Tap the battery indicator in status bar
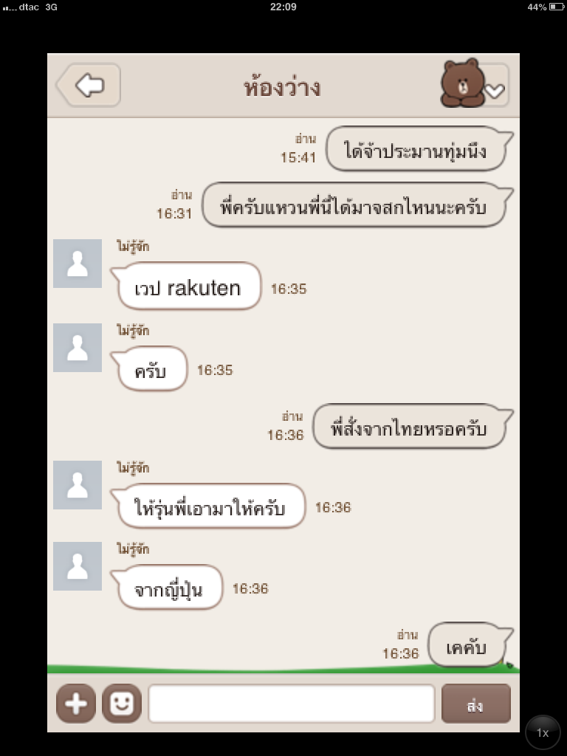567x756 pixels. click(556, 7)
